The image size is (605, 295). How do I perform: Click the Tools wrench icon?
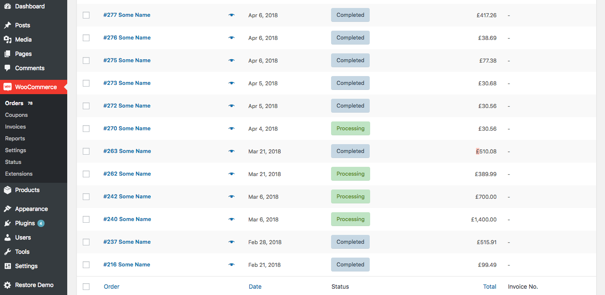(8, 252)
